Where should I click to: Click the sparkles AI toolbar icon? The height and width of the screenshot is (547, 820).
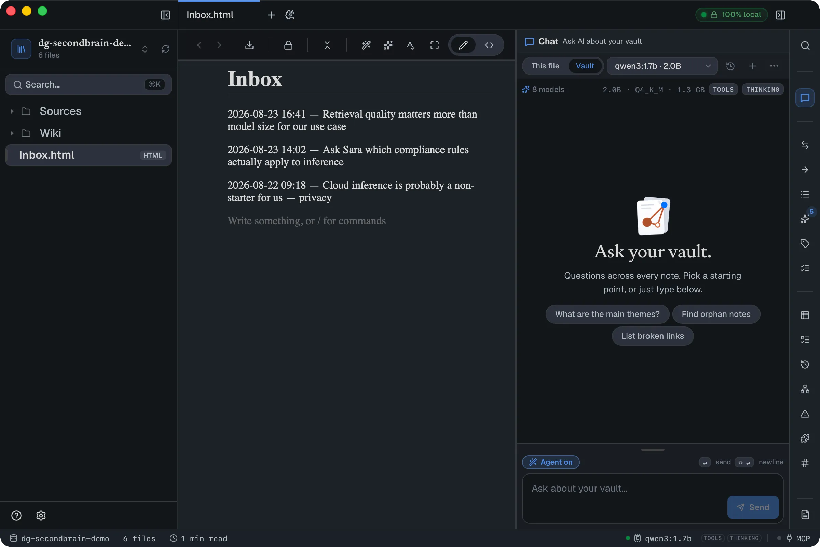pos(388,45)
